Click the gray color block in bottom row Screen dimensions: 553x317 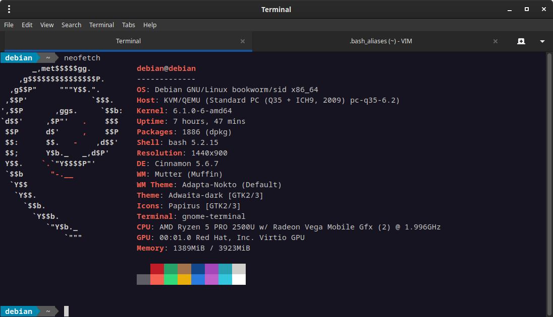[143, 279]
